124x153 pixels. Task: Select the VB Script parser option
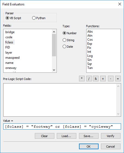[x=13, y=18]
